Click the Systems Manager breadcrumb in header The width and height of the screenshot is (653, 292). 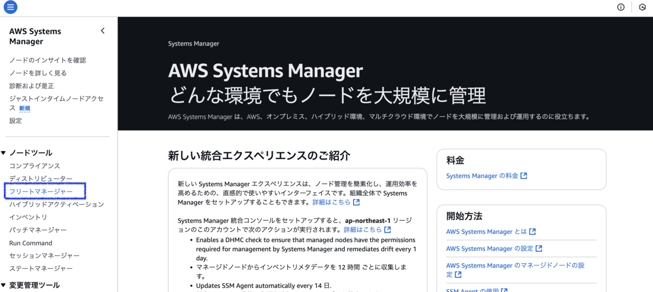coord(194,43)
